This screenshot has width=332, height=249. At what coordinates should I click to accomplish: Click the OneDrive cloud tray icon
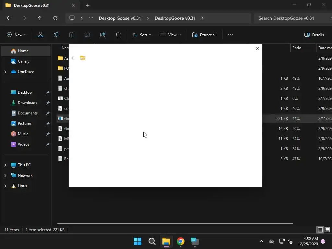[272, 241]
